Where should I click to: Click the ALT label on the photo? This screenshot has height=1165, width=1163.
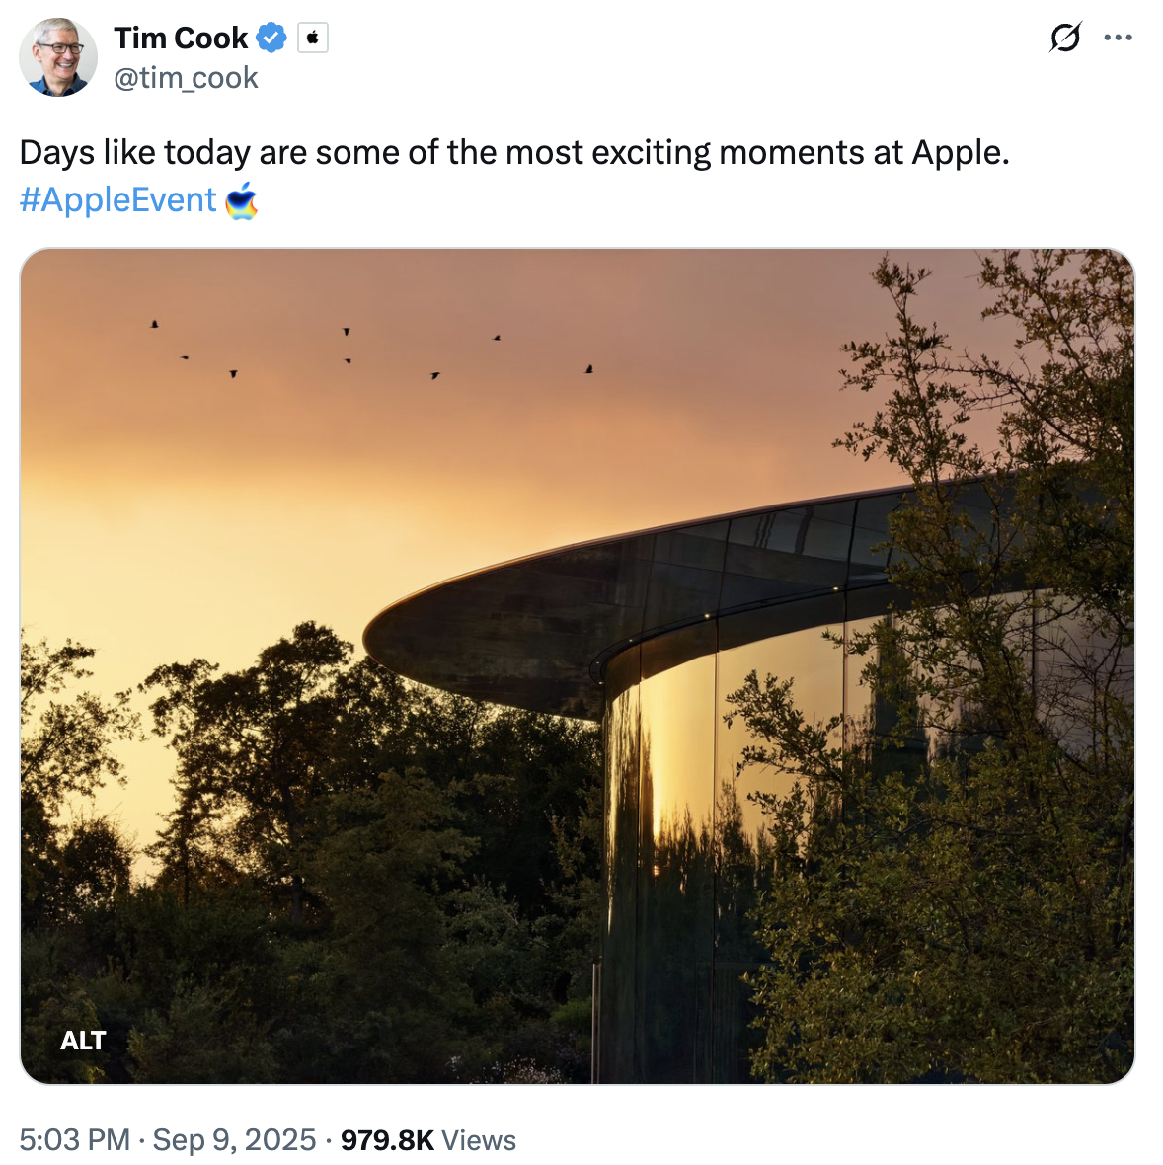coord(84,1040)
